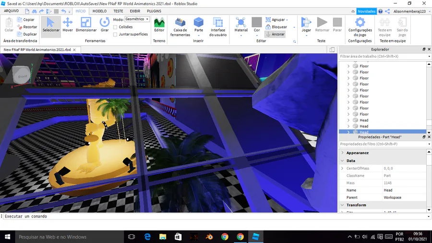Click Duplicar button
The width and height of the screenshot is (432, 243).
27,34
